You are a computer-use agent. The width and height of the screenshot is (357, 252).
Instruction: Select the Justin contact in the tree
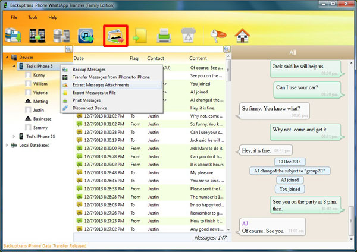point(39,110)
